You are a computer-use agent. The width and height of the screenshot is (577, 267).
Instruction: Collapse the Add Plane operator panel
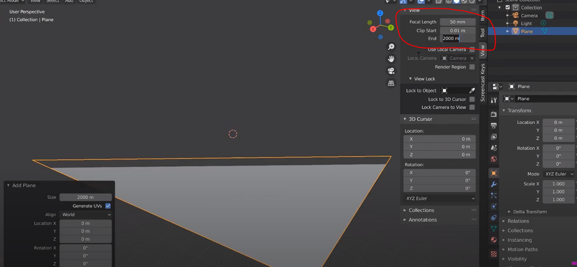[9, 185]
